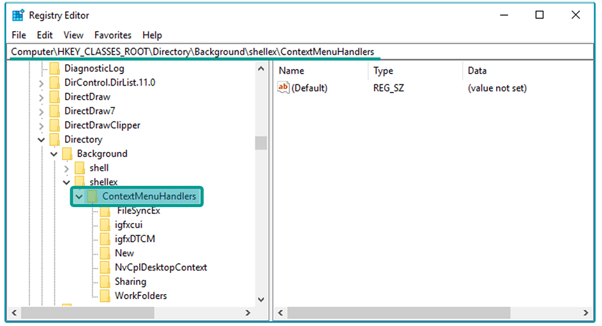Select the igfxDTCM key label
This screenshot has height=326, width=602.
coord(135,239)
